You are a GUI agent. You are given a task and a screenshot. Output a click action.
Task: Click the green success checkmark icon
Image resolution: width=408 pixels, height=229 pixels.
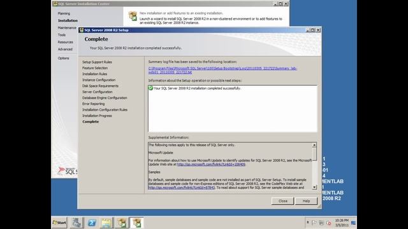point(150,88)
